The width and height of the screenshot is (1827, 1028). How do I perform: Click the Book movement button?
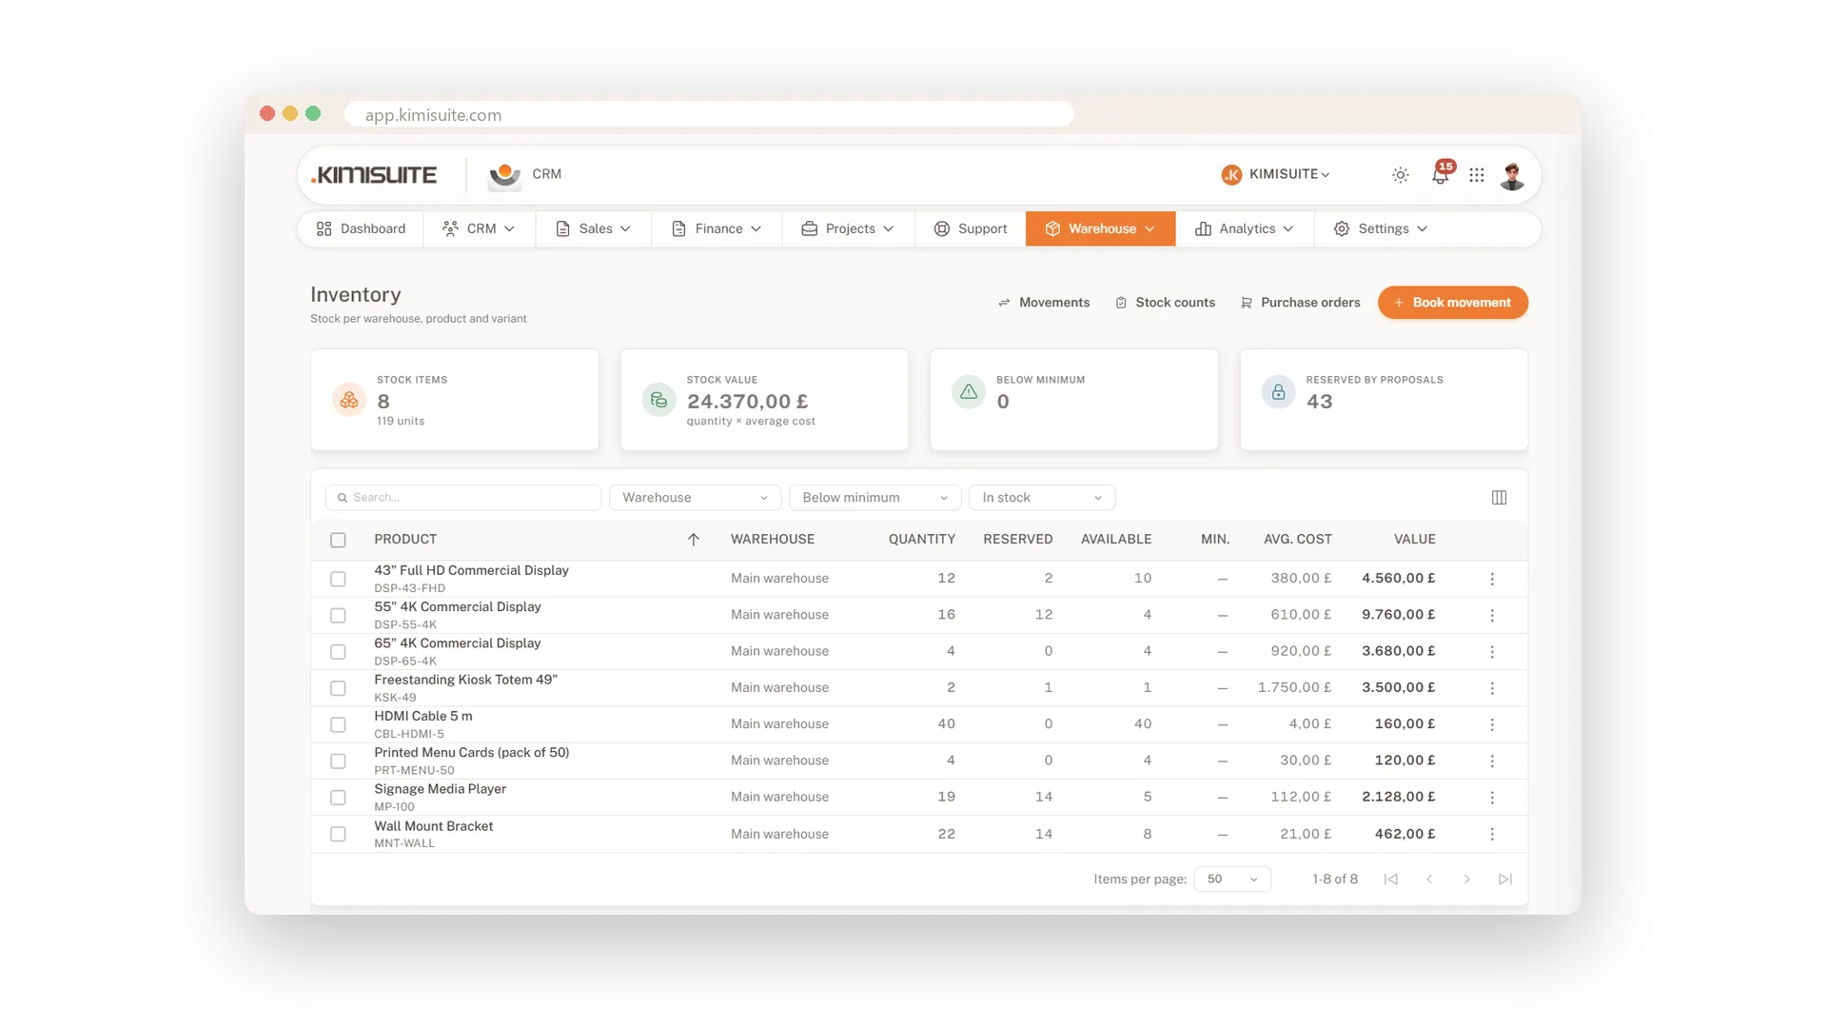pyautogui.click(x=1452, y=303)
